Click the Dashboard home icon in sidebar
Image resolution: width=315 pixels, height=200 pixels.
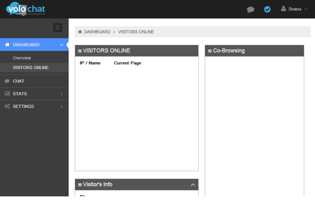(x=7, y=45)
